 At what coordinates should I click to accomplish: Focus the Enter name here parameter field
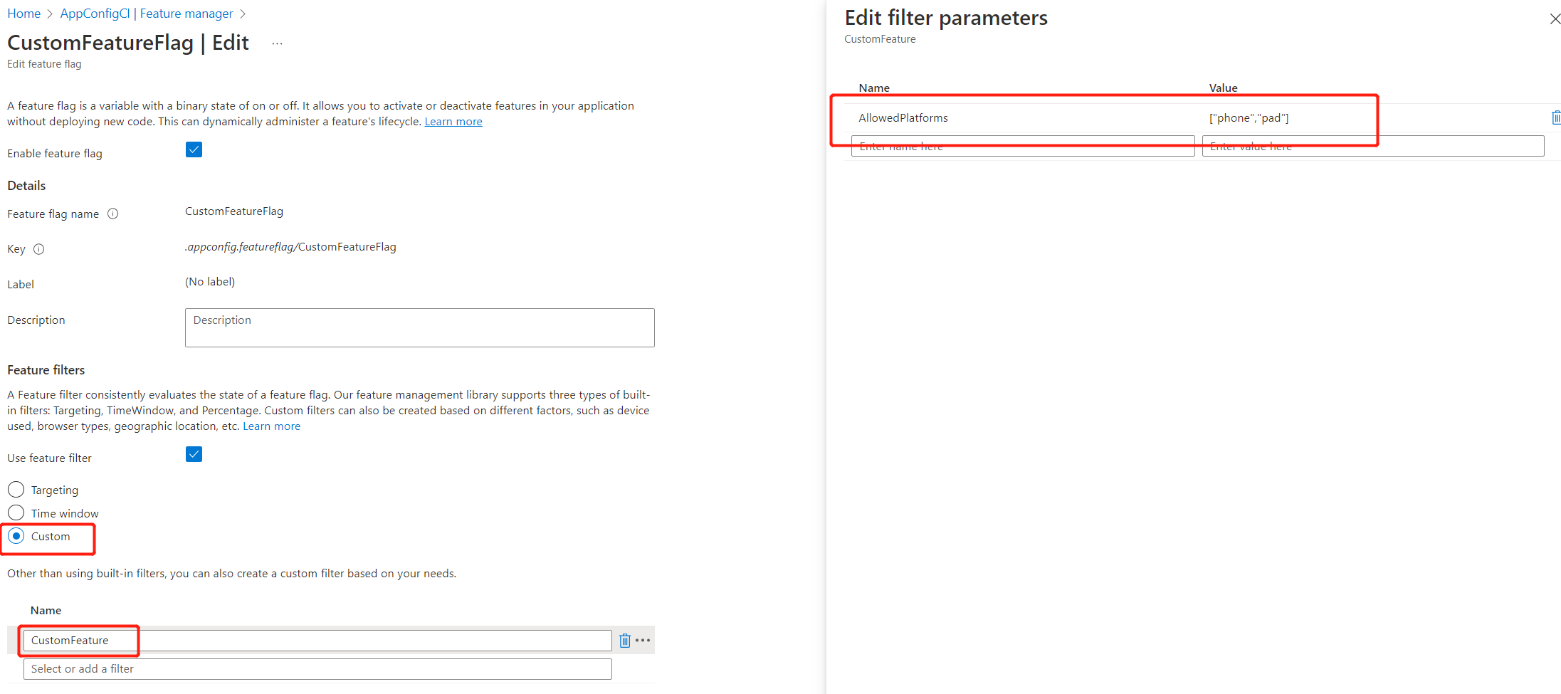1022,146
